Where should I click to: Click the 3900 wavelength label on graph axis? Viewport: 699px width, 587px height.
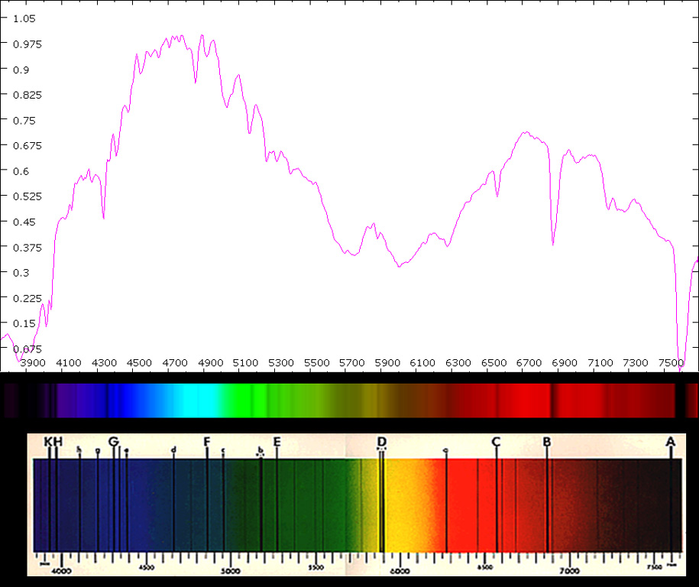[33, 363]
